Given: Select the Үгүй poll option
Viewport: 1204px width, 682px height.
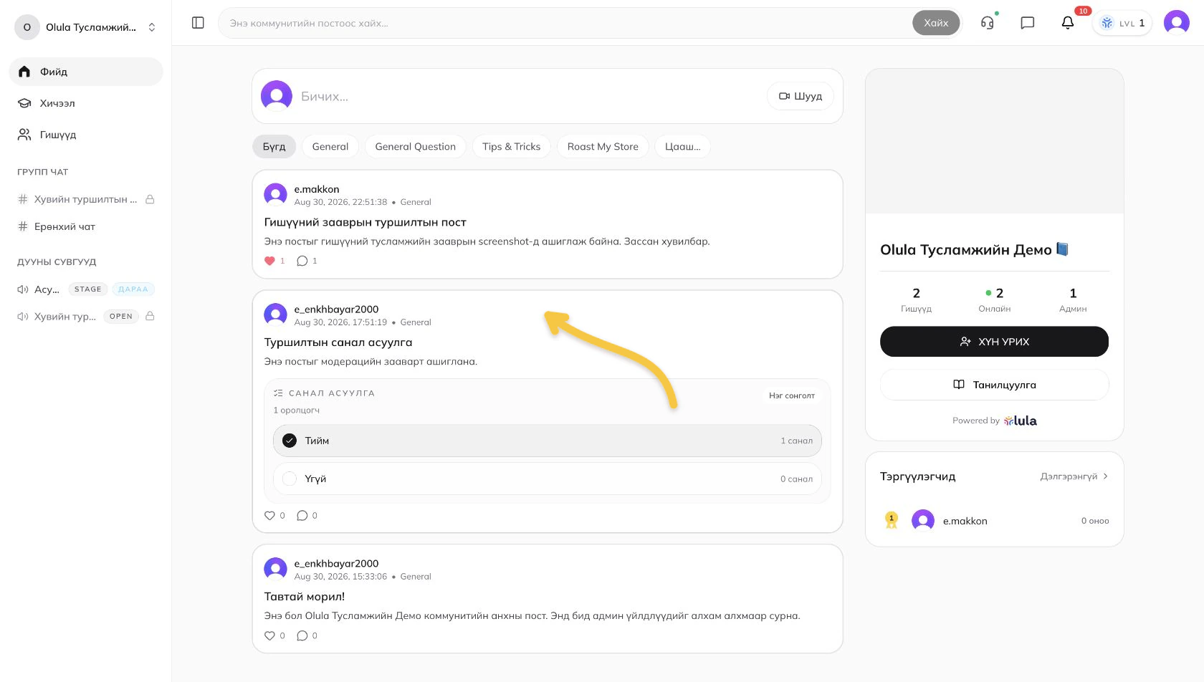Looking at the screenshot, I should [x=547, y=479].
